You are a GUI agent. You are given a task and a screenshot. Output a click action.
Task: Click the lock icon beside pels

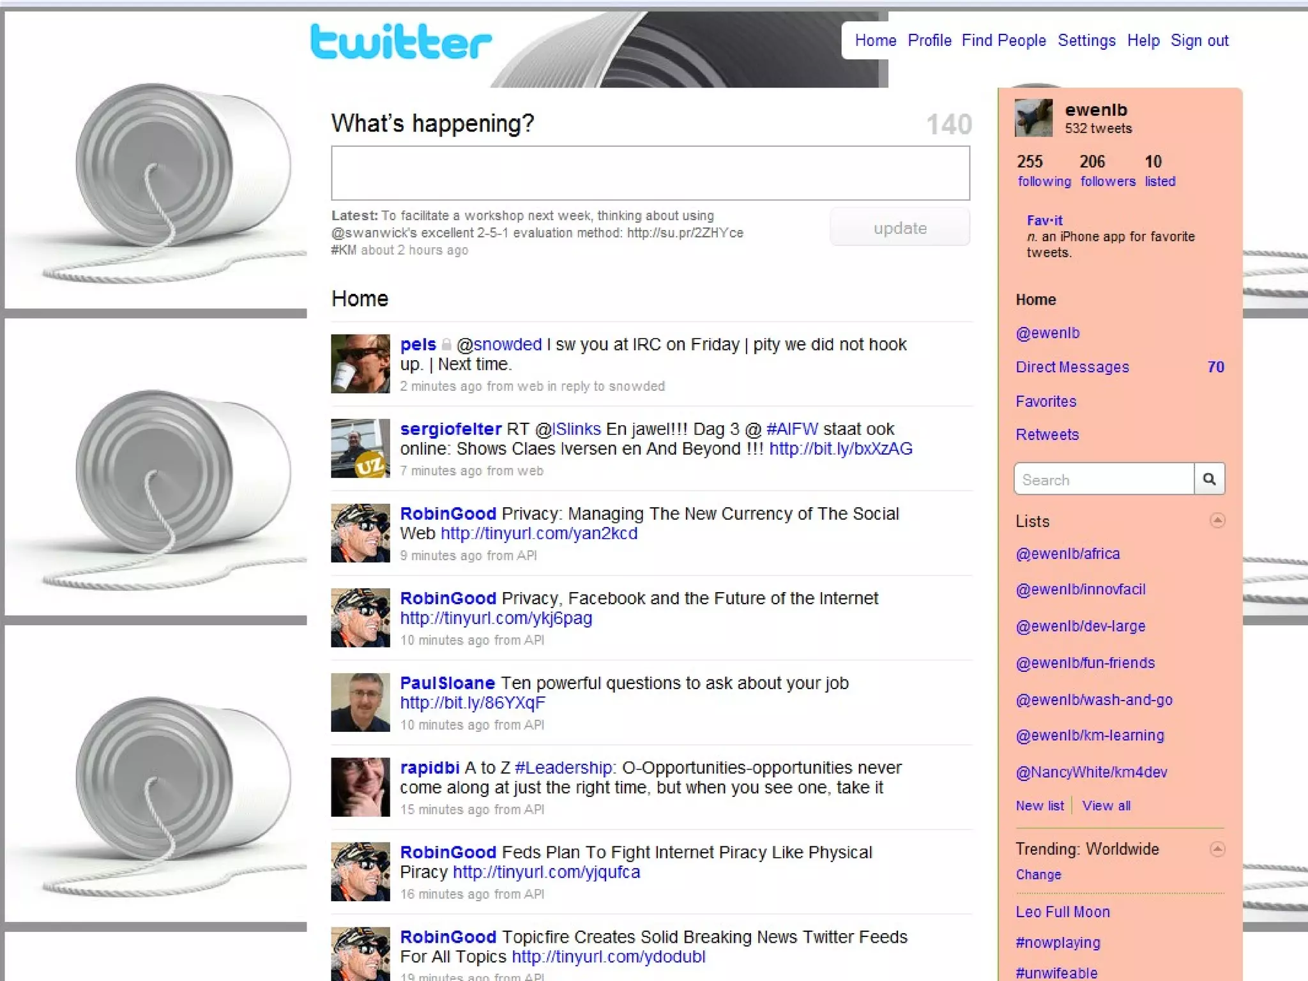446,345
